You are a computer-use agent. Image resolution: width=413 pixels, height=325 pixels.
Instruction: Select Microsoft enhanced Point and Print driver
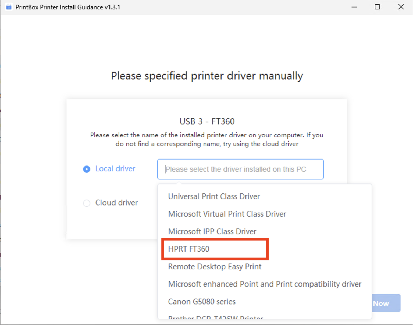coord(265,284)
